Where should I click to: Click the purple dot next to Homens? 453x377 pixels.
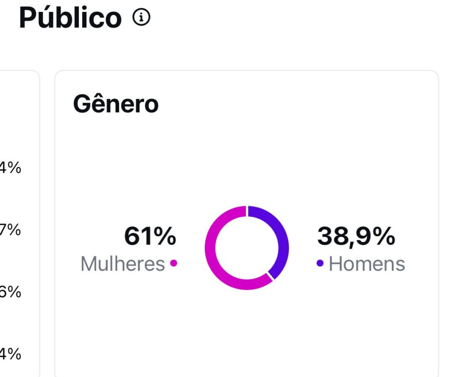click(x=320, y=263)
